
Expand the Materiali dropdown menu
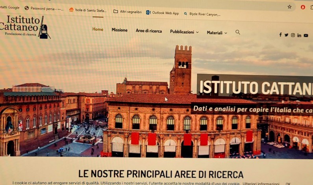(x=217, y=33)
